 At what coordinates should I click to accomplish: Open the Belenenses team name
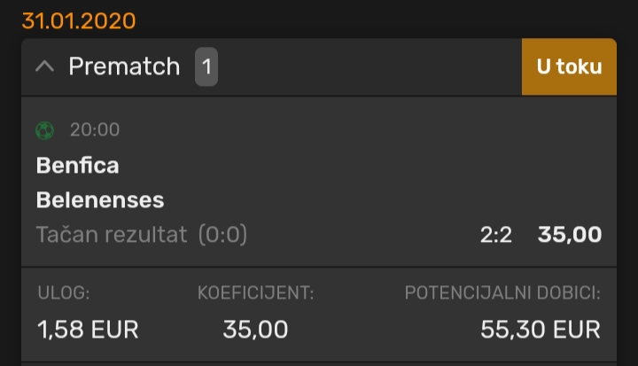point(100,200)
